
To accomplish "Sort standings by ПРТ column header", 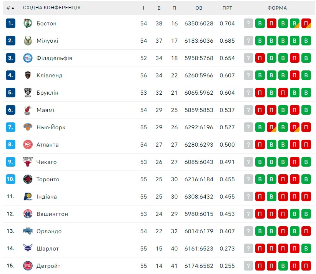I will (x=227, y=8).
